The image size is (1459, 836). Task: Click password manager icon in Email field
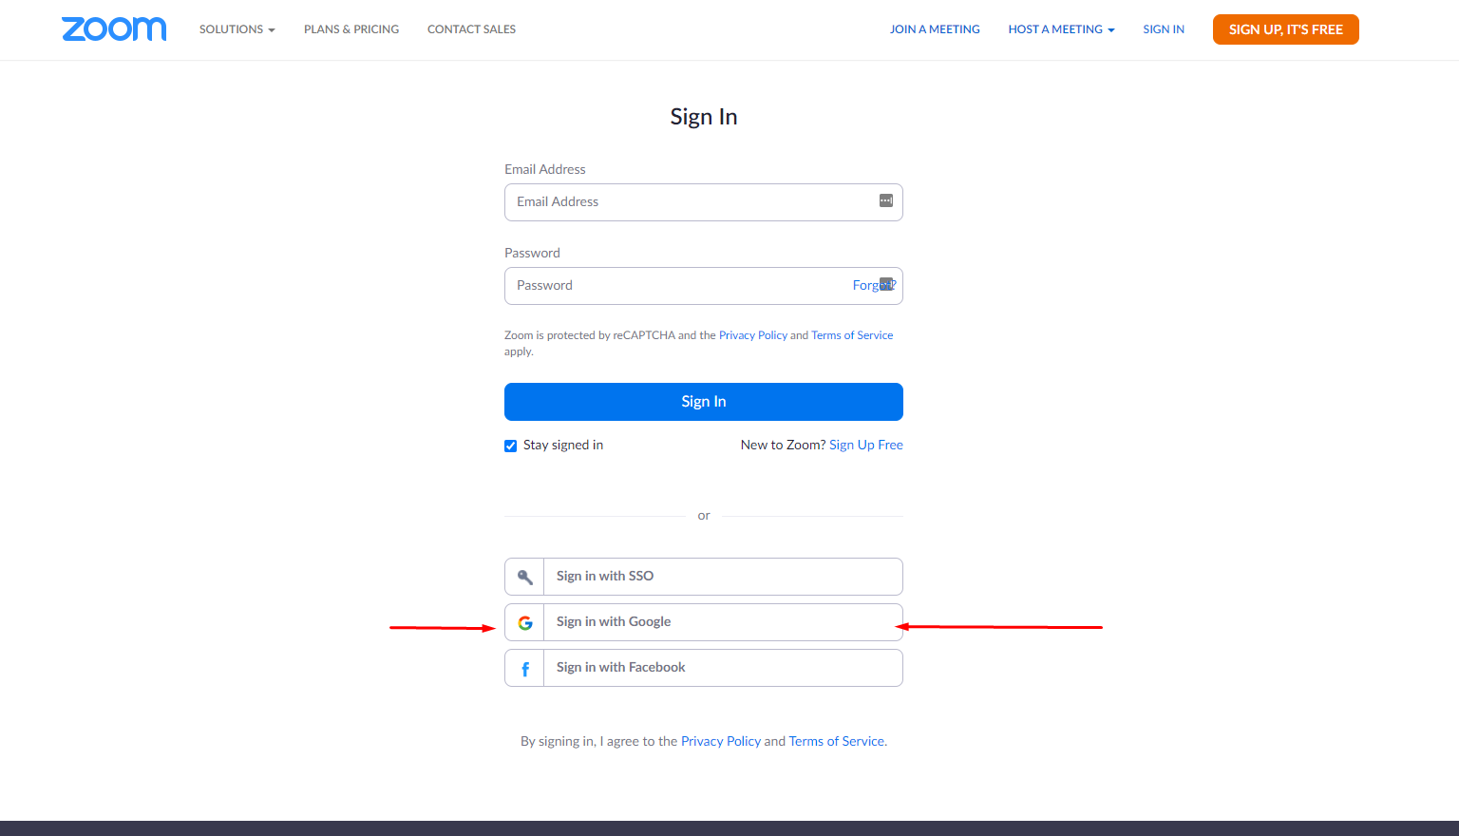[885, 200]
